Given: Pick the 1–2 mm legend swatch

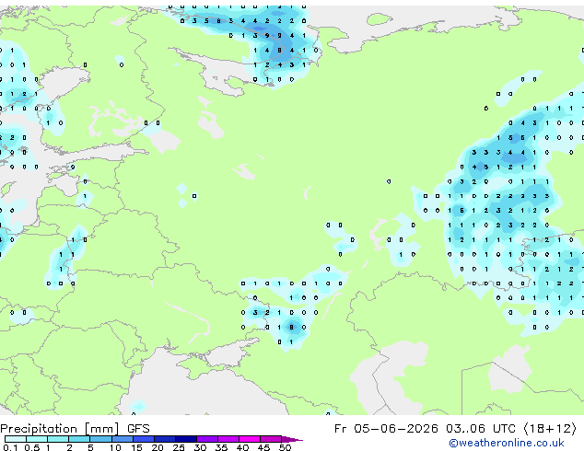Looking at the screenshot, I should (x=58, y=439).
